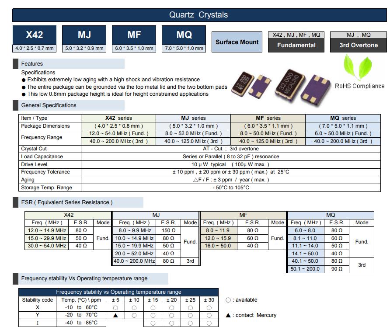Image resolution: width=390 pixels, height=327 pixels.
Task: Click the General Specifications section heading
Action: click(69, 105)
